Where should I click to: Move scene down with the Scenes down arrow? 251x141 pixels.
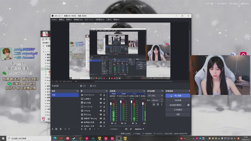[x=69, y=129]
